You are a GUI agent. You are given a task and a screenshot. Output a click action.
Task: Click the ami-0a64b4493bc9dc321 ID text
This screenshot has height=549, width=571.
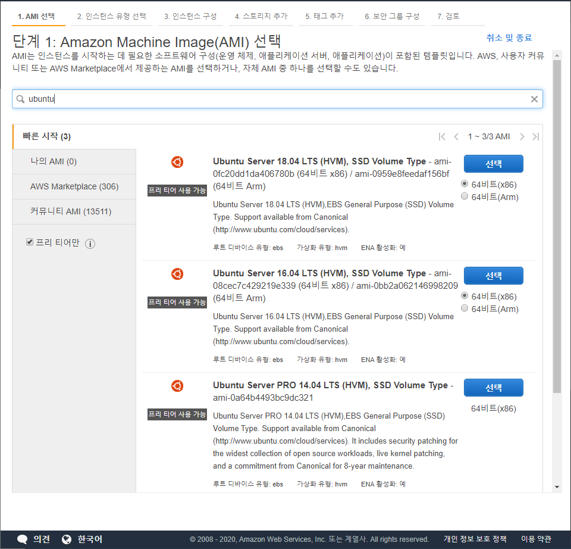point(263,398)
